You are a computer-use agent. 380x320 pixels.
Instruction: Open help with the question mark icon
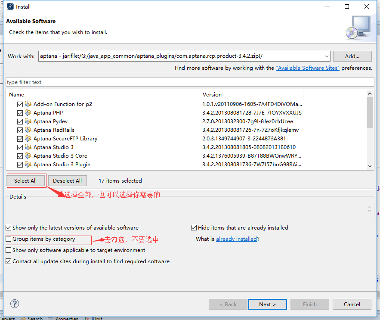pyautogui.click(x=15, y=304)
